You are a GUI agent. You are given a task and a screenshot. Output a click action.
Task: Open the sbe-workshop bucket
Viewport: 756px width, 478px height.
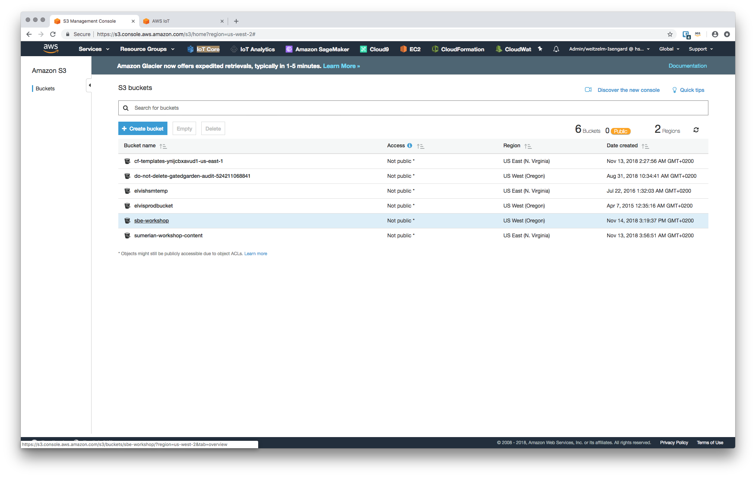tap(151, 221)
